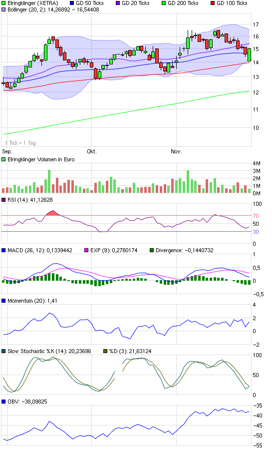Screen dimensions: 272x456
Task: Click the blue GD 50 Ticks legend swatch
Action: pos(72,3)
